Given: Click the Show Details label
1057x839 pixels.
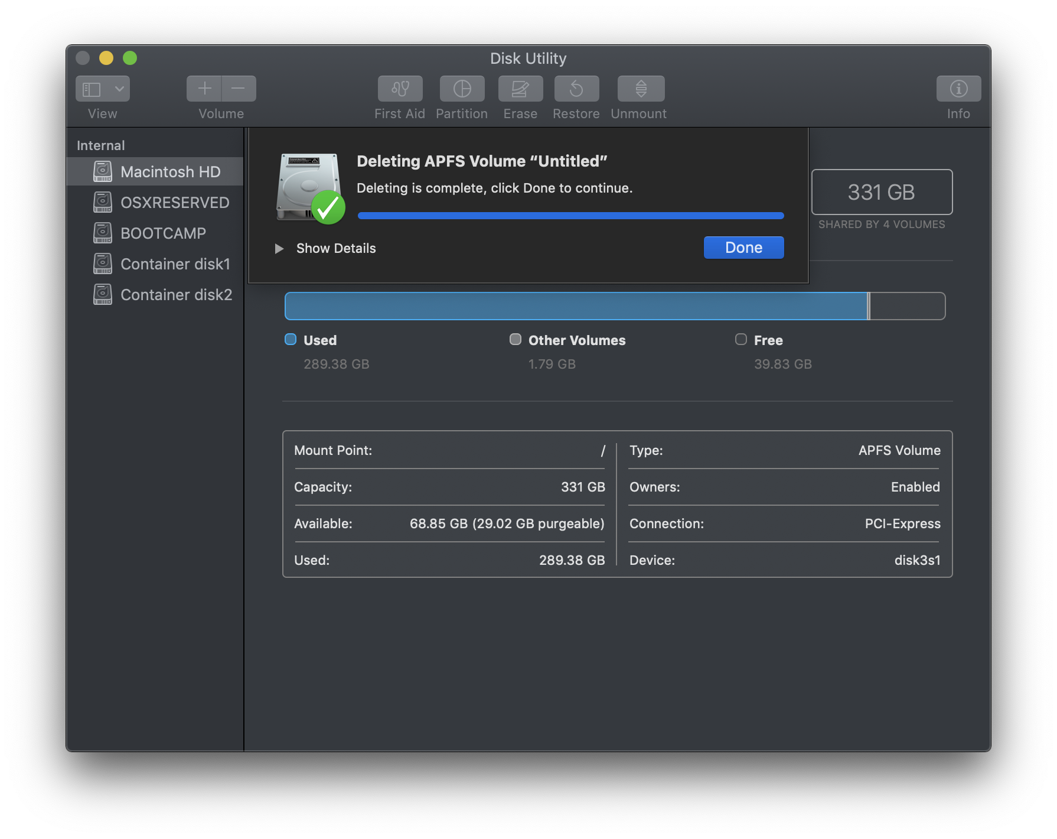Looking at the screenshot, I should 336,248.
